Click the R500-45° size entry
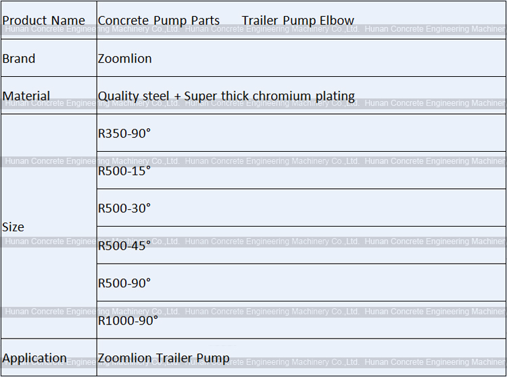This screenshot has height=377, width=507. pos(124,245)
